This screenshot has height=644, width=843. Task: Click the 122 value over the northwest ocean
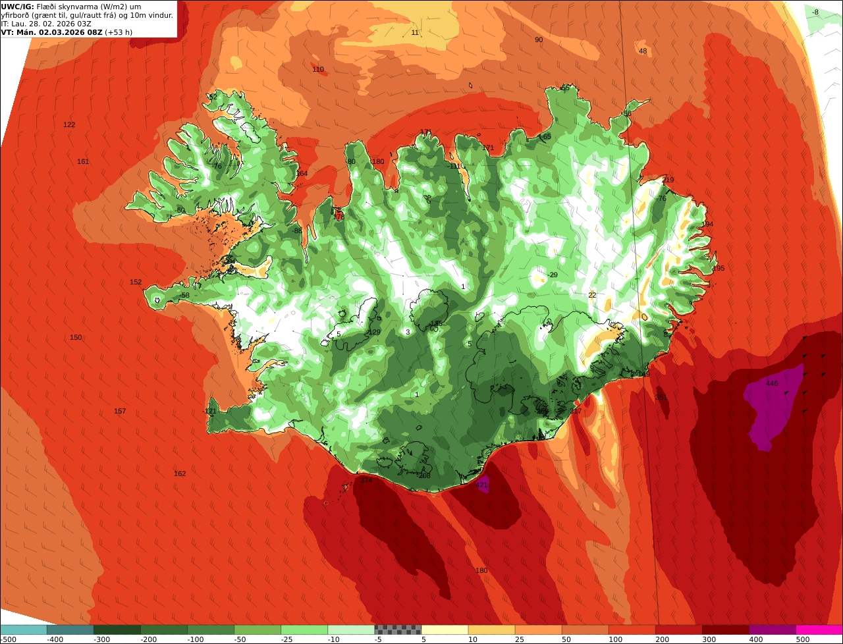(69, 124)
